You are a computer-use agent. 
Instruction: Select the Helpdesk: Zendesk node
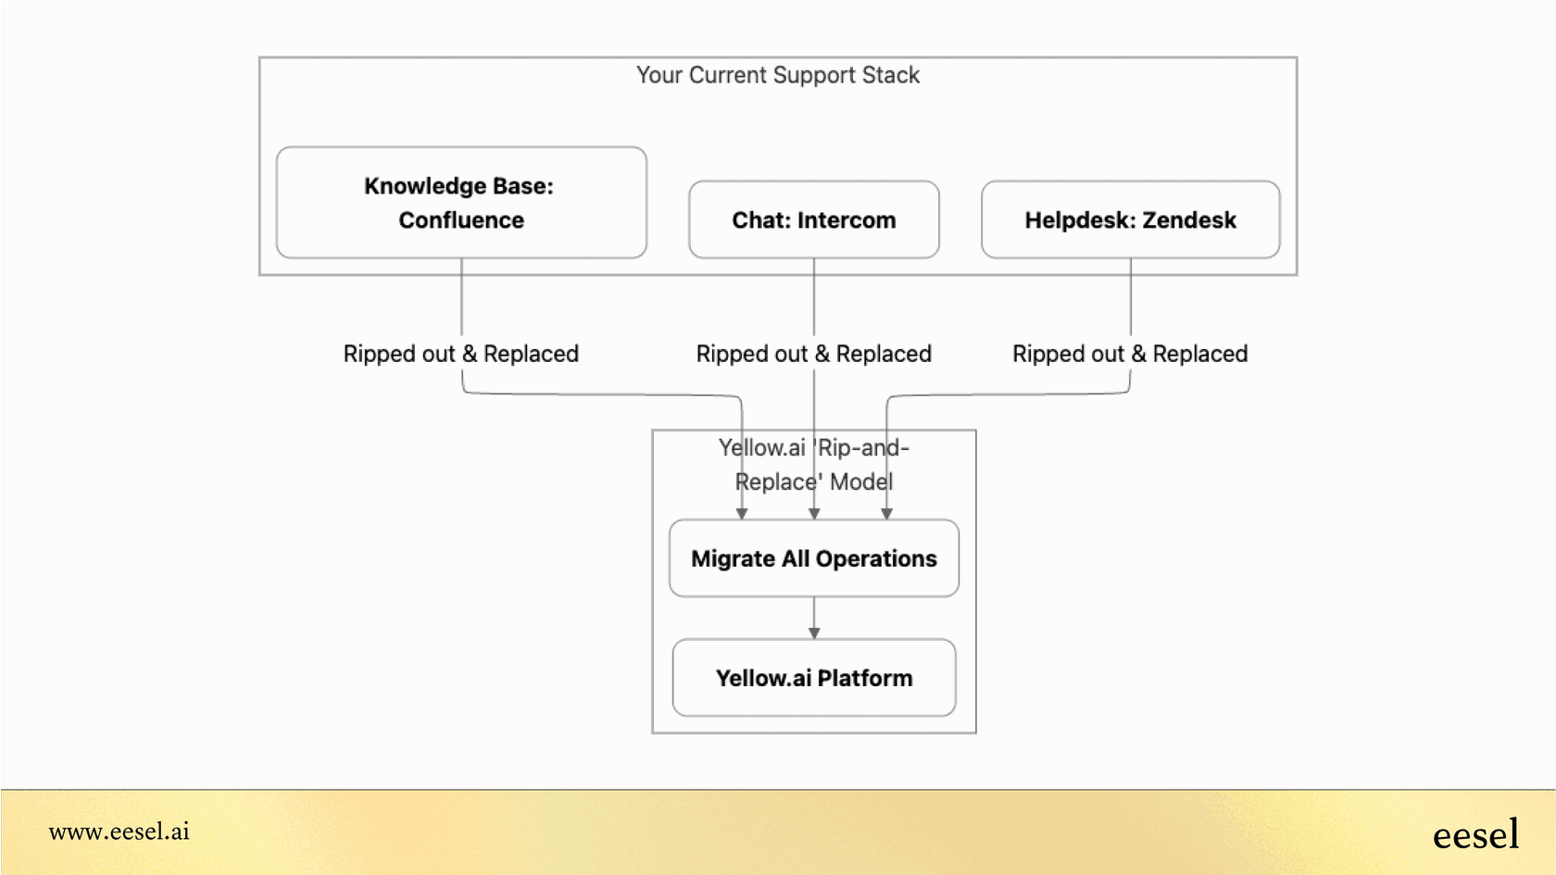(x=1130, y=220)
